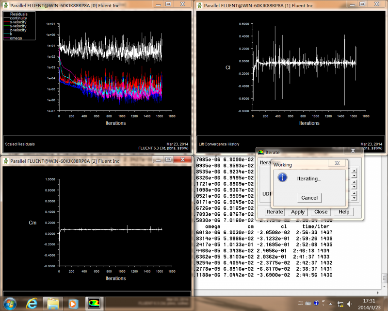Click the Help button in Iterate dialog

[344, 212]
